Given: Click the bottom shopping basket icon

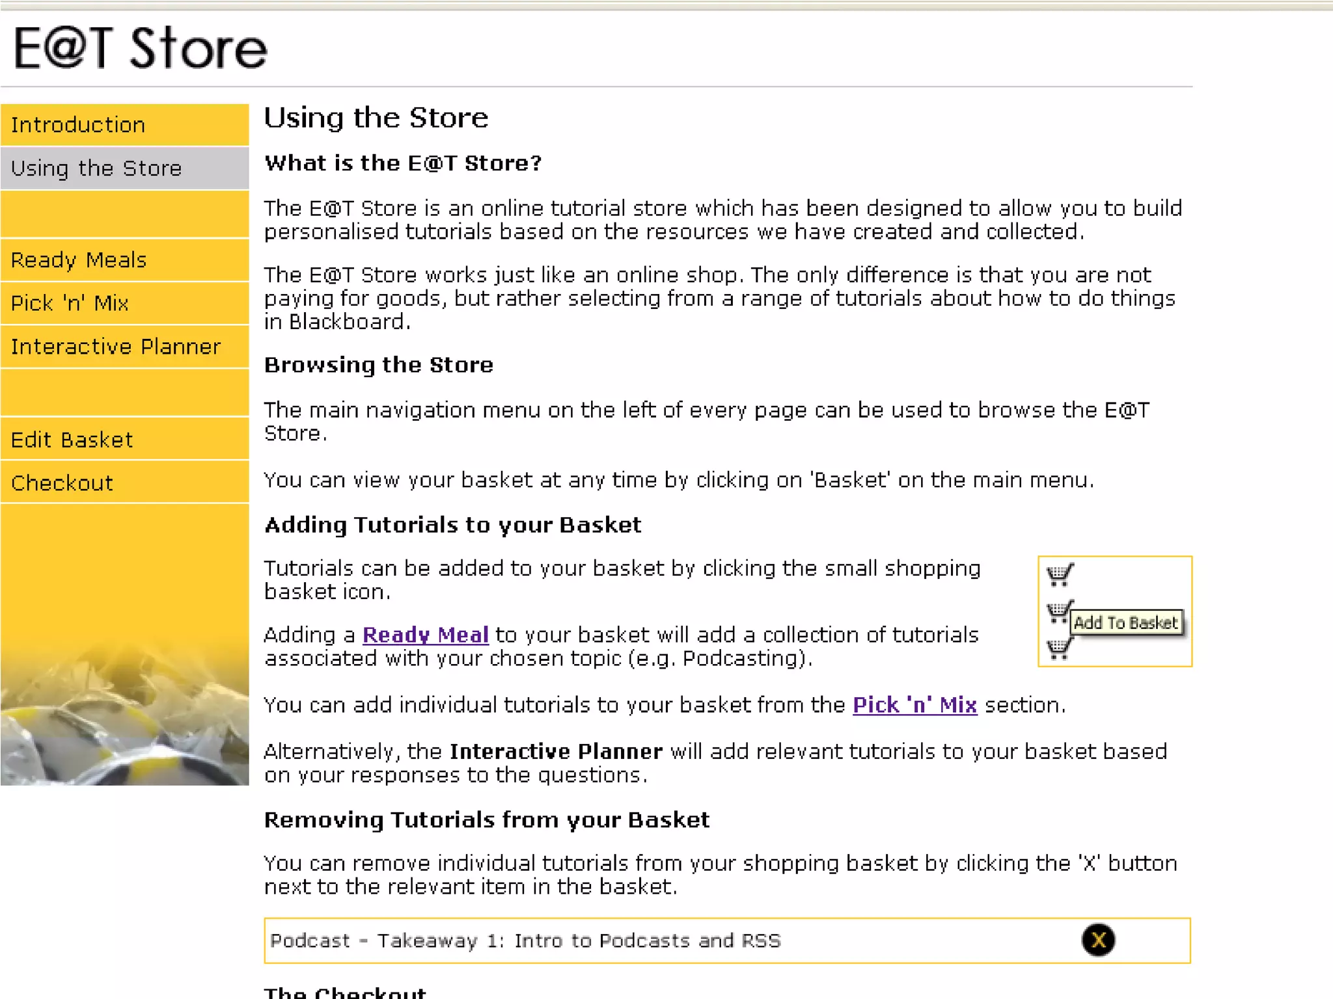Looking at the screenshot, I should coord(1058,648).
